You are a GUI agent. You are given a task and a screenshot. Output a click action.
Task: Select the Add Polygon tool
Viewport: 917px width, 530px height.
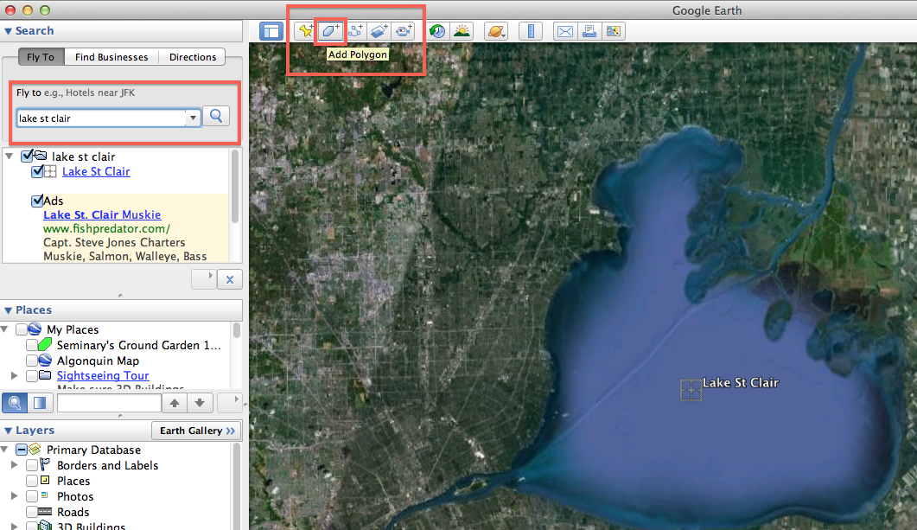click(330, 30)
